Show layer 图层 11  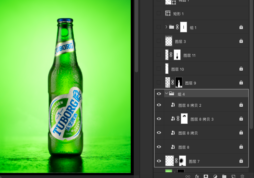pos(159,55)
